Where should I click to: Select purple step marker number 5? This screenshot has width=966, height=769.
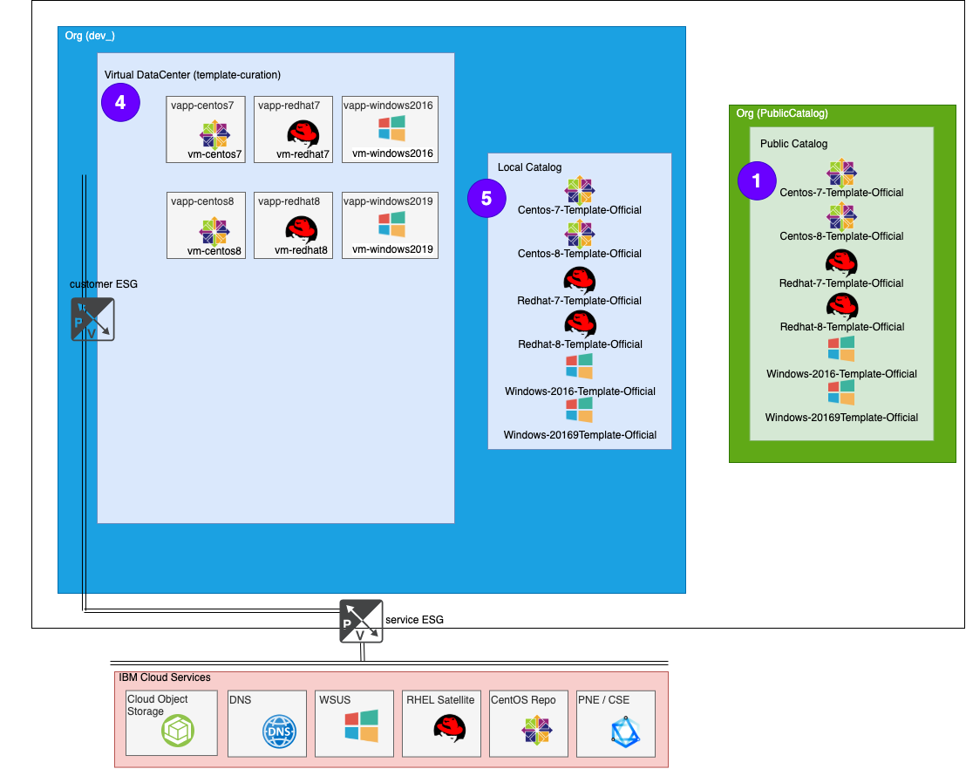(x=486, y=198)
